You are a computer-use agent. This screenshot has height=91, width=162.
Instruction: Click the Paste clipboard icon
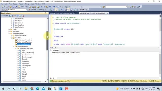[47, 7]
